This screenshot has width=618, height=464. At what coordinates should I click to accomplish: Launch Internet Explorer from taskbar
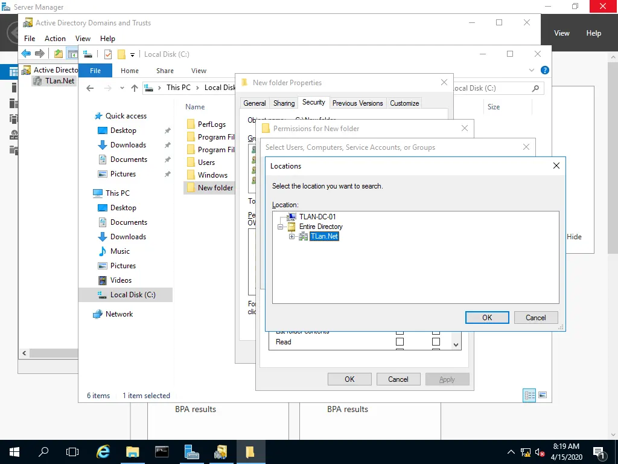pyautogui.click(x=103, y=452)
